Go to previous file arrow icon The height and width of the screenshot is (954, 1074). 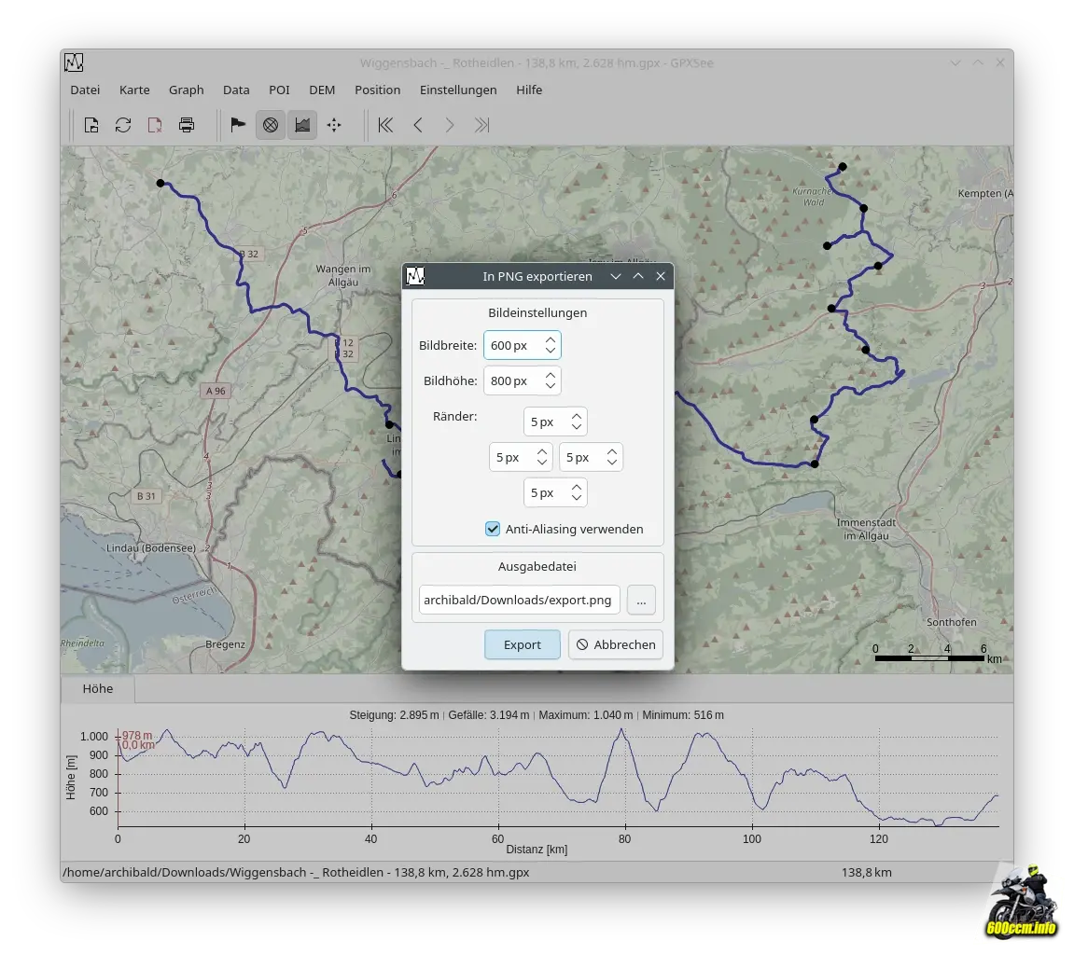pos(418,125)
